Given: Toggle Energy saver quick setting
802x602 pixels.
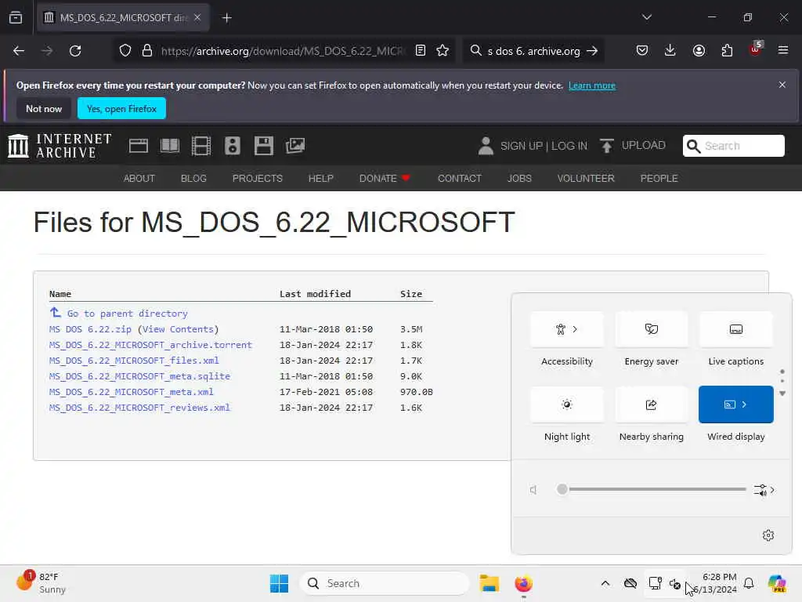Looking at the screenshot, I should pos(652,329).
